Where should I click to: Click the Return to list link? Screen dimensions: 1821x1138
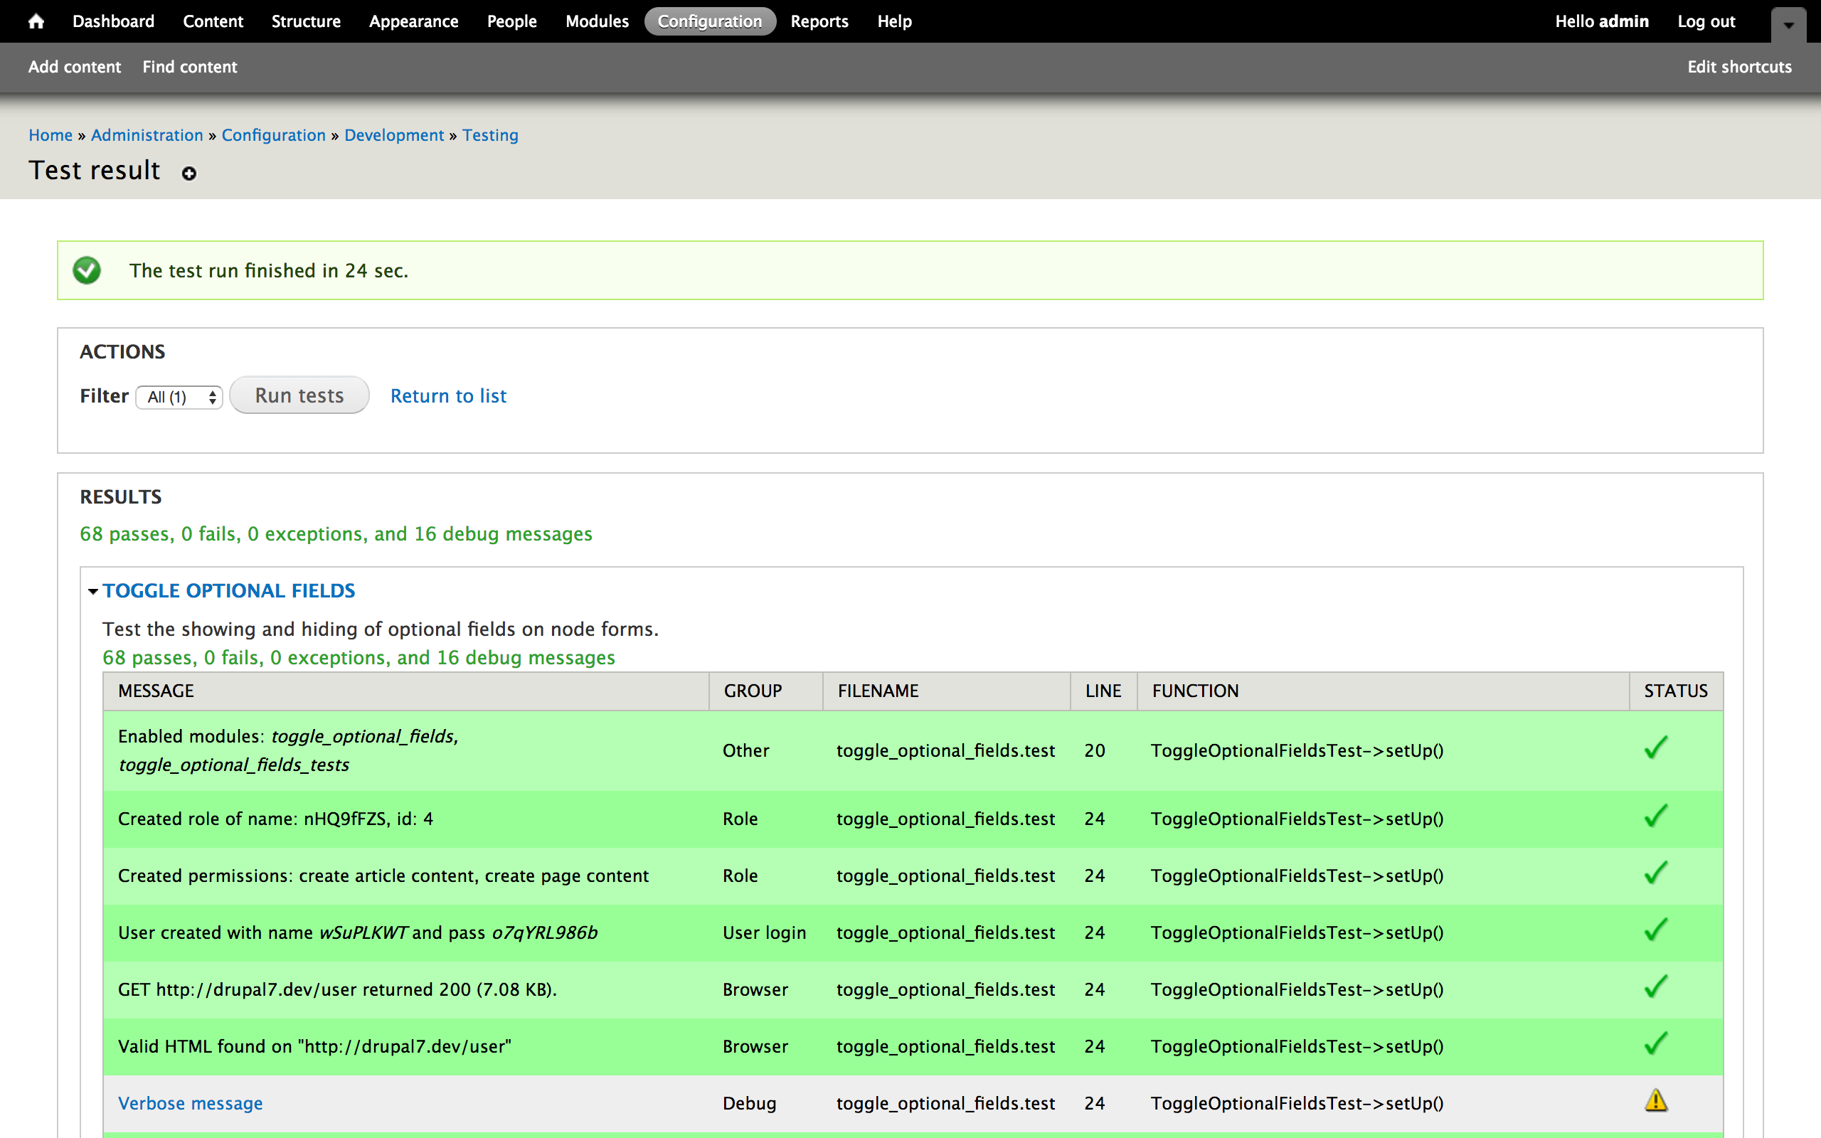448,396
